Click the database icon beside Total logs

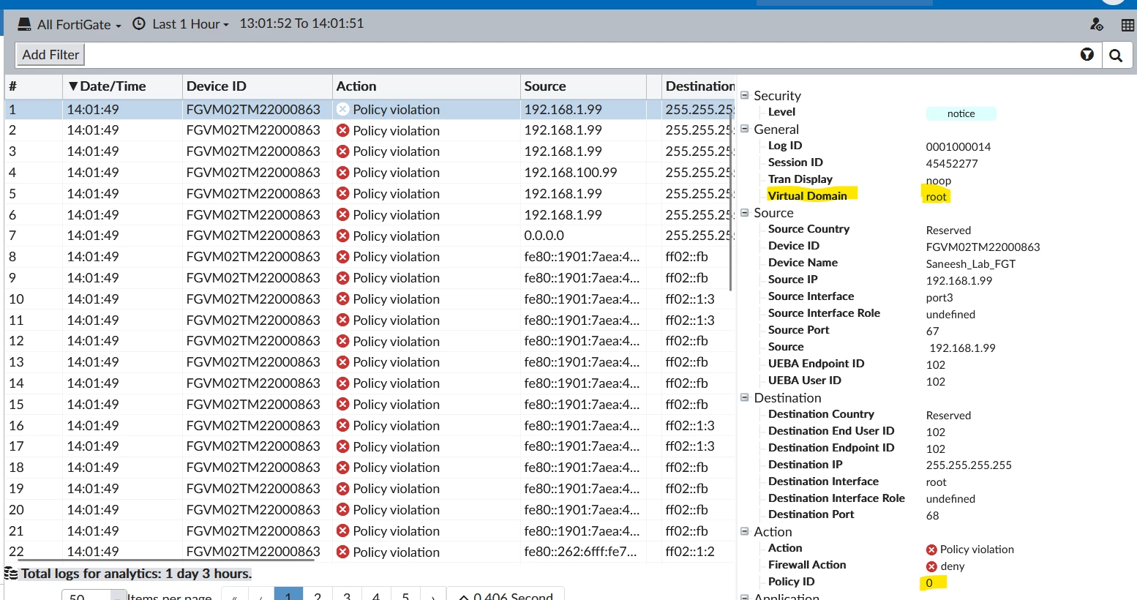11,574
